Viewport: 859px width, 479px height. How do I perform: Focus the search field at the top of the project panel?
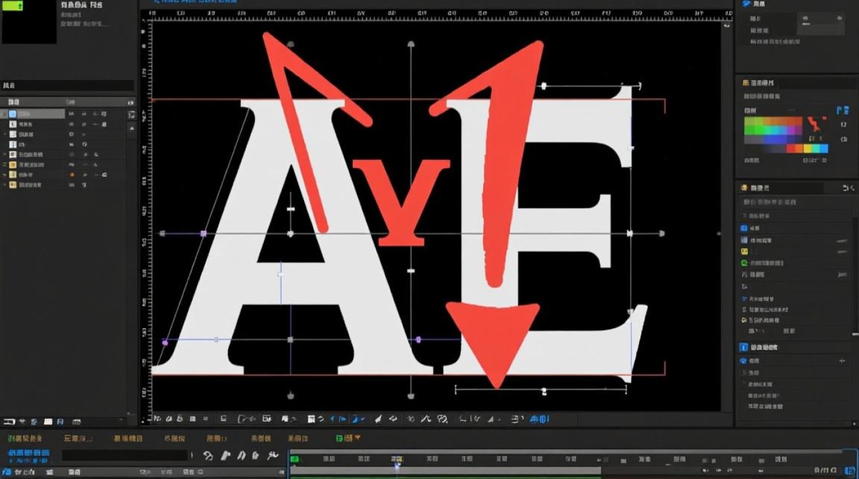coord(67,85)
